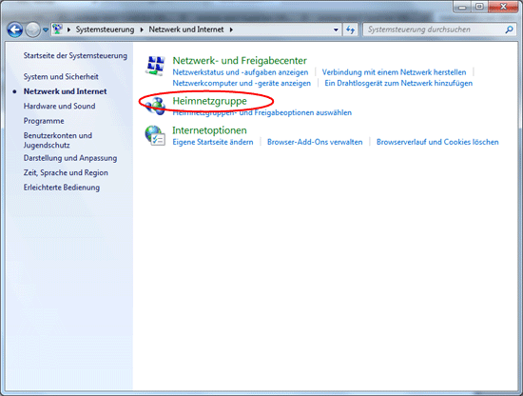523x396 pixels.
Task: Open the recent pages dropdown arrow
Action: 46,30
